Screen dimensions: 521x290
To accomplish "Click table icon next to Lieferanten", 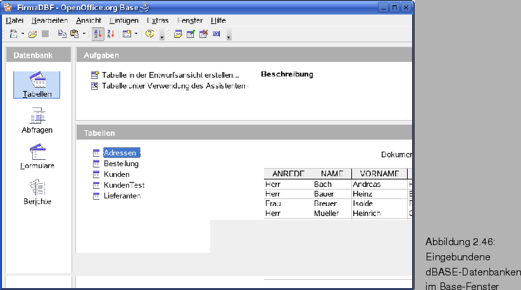I will [96, 196].
